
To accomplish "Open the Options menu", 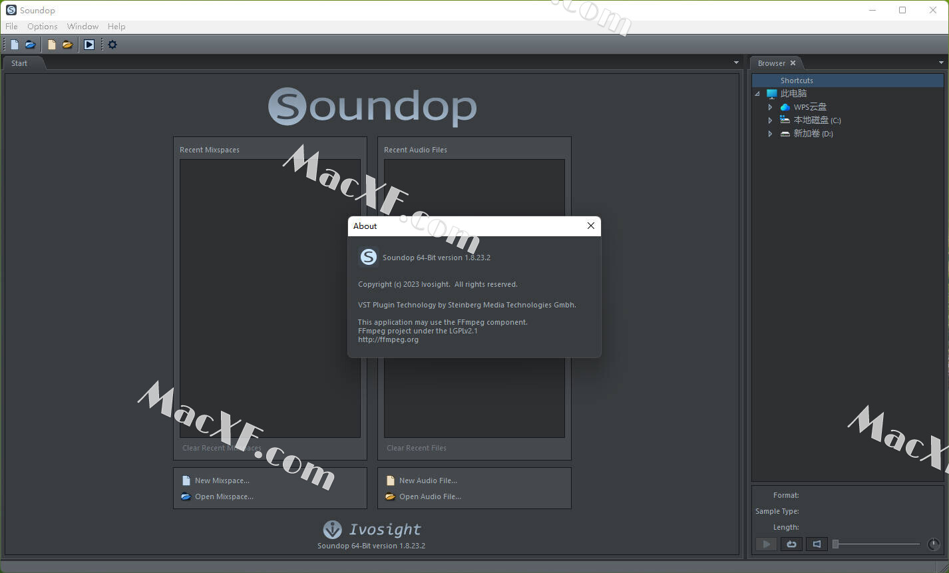I will click(x=43, y=27).
